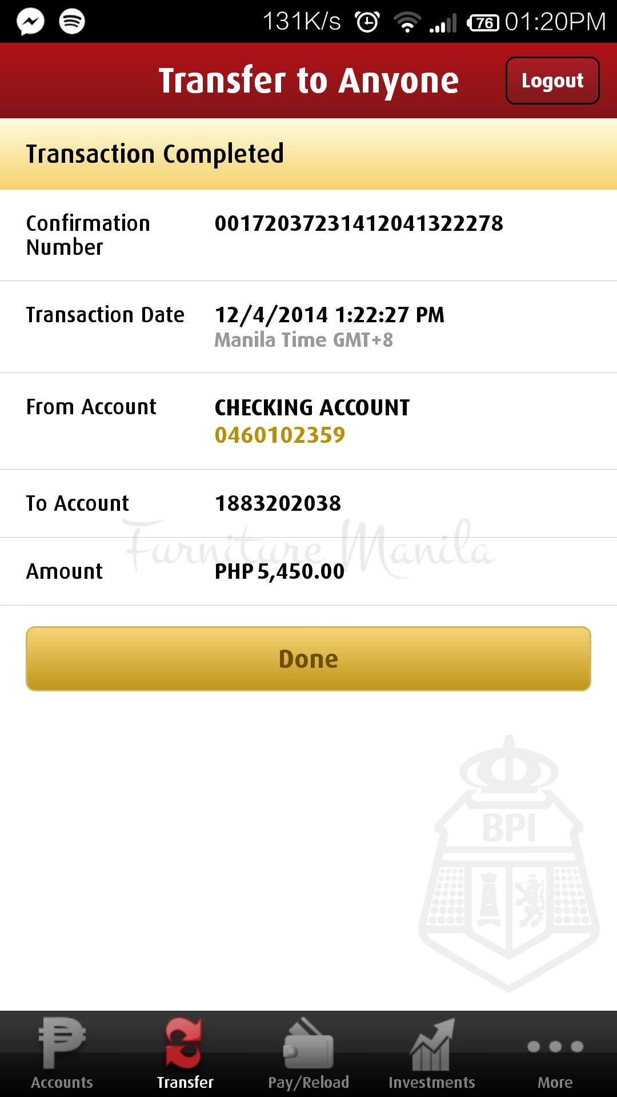Viewport: 617px width, 1097px height.
Task: Tap the transaction date and time
Action: [329, 315]
